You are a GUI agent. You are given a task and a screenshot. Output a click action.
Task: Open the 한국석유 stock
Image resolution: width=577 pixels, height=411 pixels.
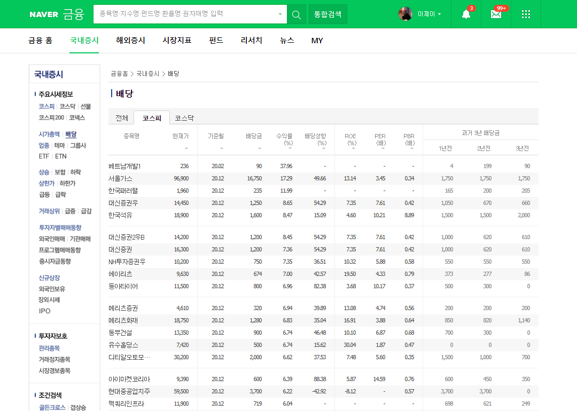point(120,215)
